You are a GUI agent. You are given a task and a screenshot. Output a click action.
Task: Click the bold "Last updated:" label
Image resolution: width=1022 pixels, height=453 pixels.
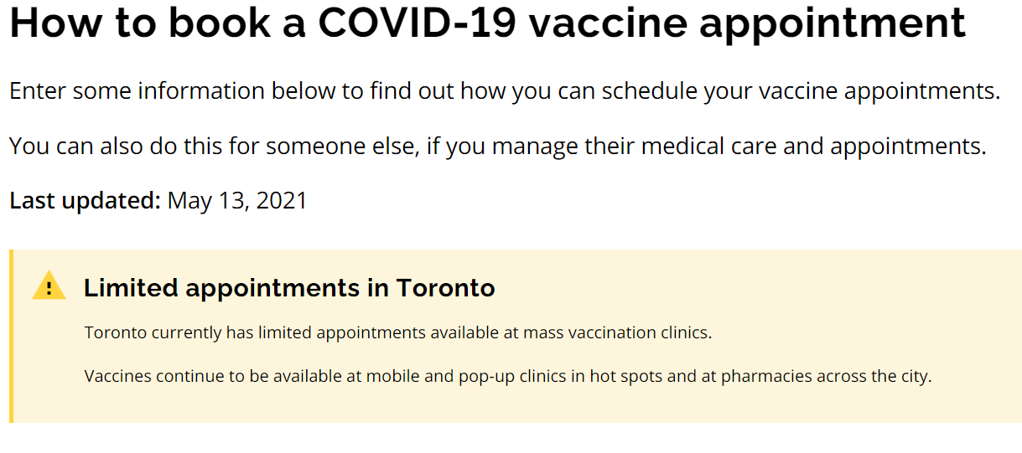pyautogui.click(x=84, y=201)
